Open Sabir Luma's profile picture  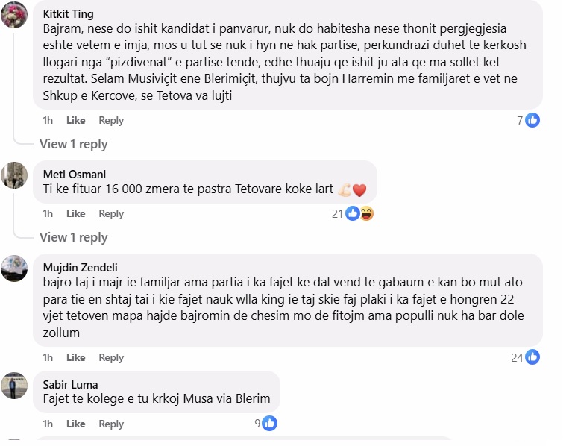(x=15, y=385)
